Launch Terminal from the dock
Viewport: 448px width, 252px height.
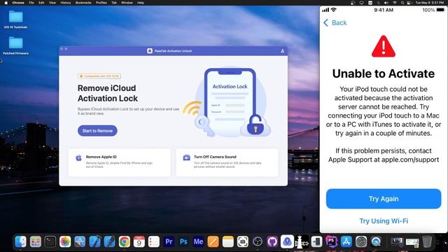pos(50,241)
